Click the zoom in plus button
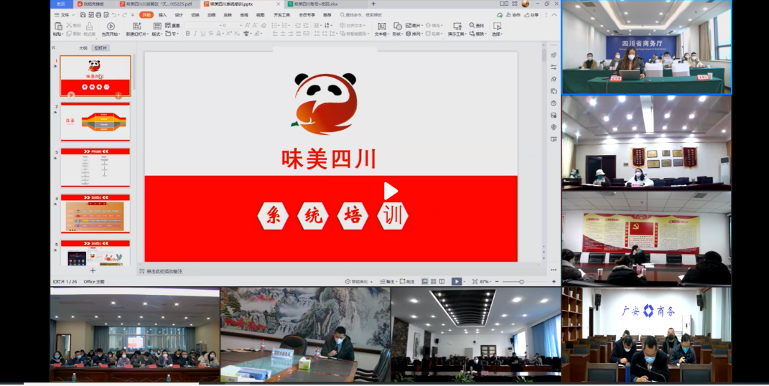 [554, 282]
